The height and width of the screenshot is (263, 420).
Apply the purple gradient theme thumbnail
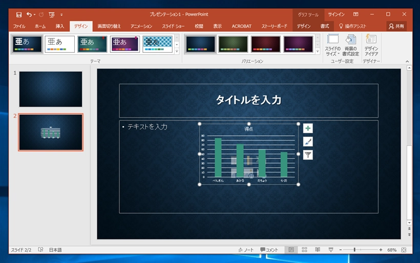(125, 44)
